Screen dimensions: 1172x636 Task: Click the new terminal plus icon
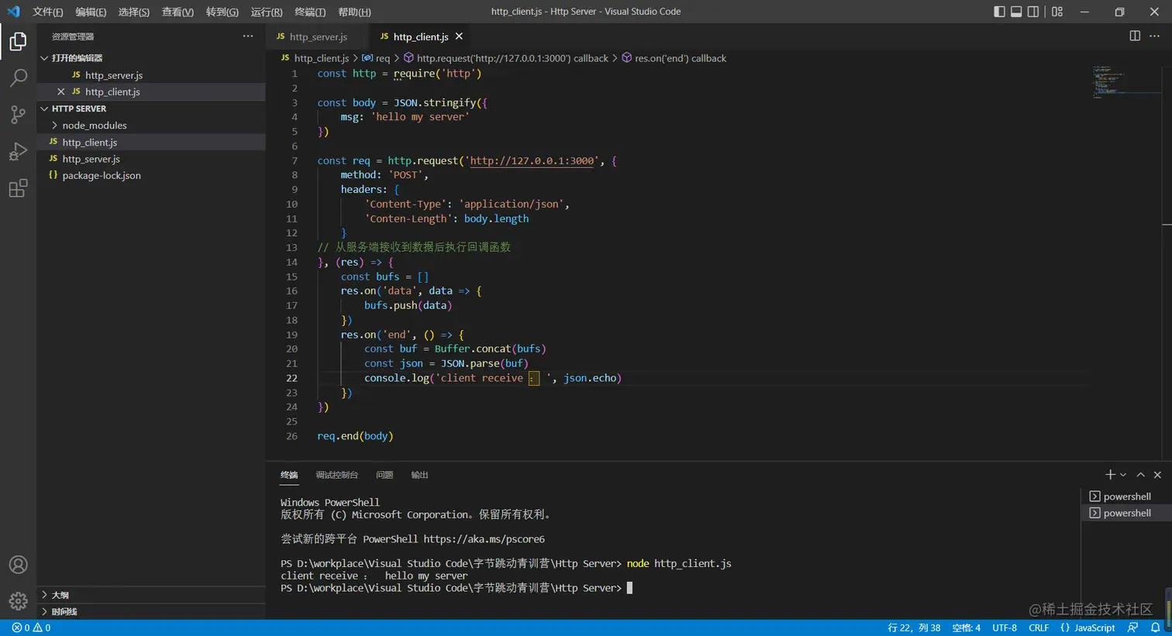point(1110,475)
